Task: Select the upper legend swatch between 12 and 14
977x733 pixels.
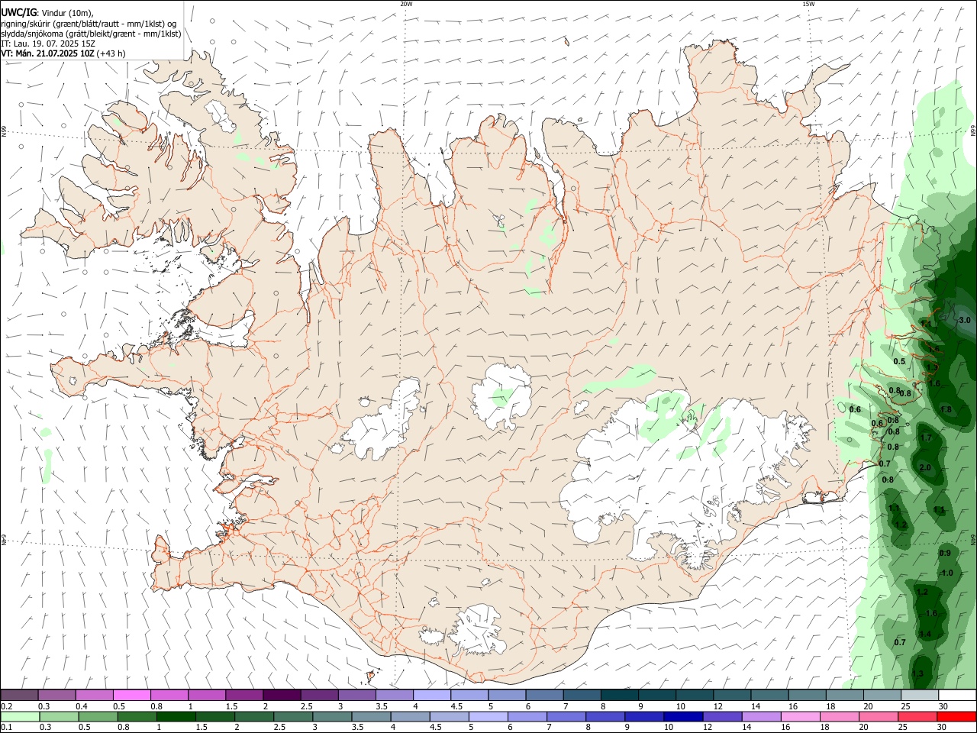Action: point(730,695)
